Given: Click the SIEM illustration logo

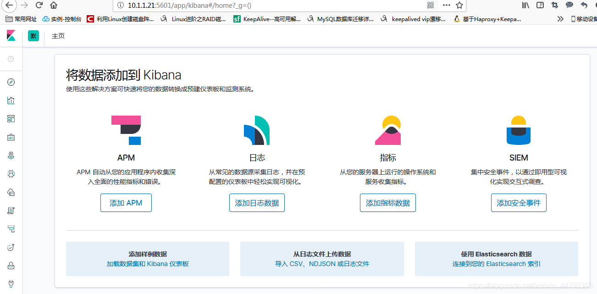Looking at the screenshot, I should [519, 130].
